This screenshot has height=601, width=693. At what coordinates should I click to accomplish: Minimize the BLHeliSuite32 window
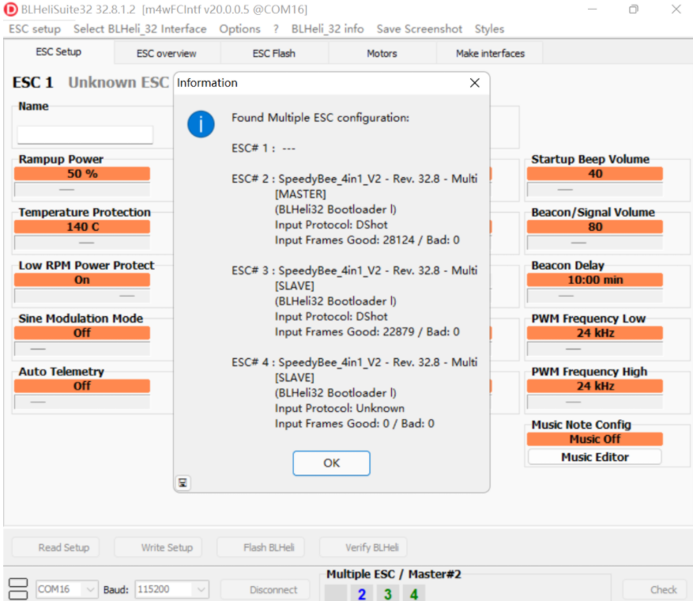tap(592, 9)
